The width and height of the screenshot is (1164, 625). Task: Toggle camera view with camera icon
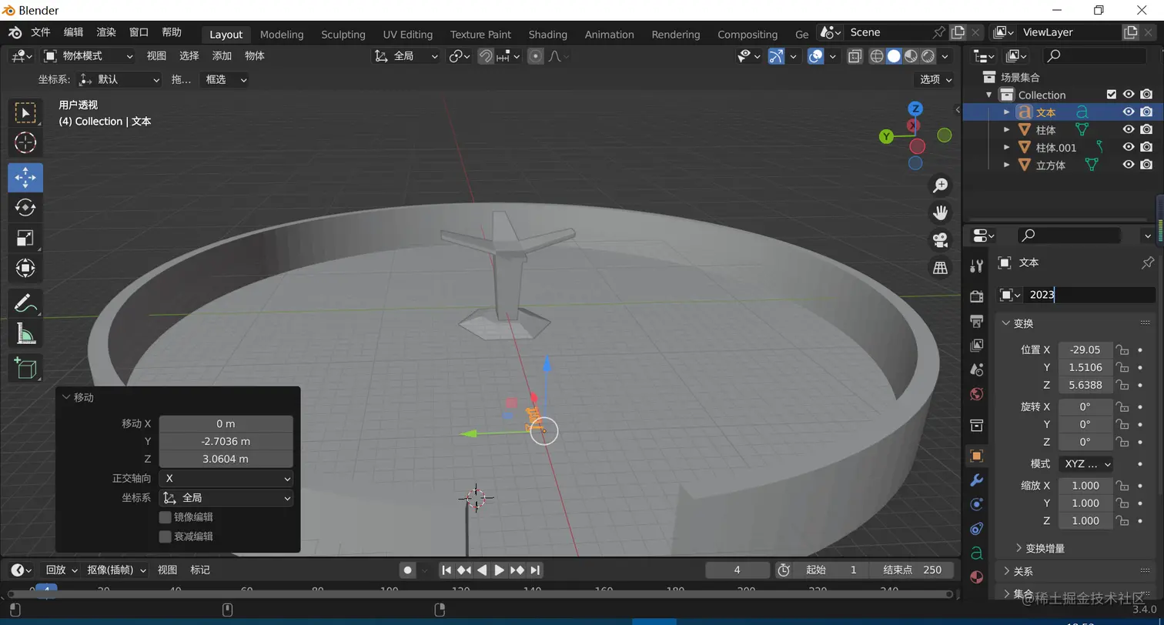[940, 239]
